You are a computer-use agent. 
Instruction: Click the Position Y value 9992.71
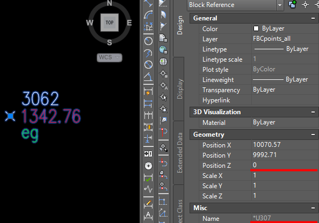(x=265, y=155)
